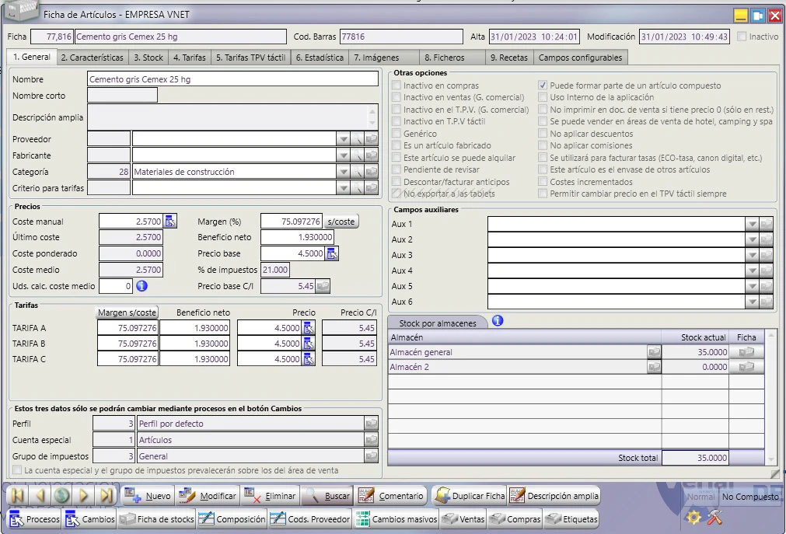The image size is (786, 534).
Task: Click the Duplicar Ficha button
Action: pyautogui.click(x=470, y=496)
